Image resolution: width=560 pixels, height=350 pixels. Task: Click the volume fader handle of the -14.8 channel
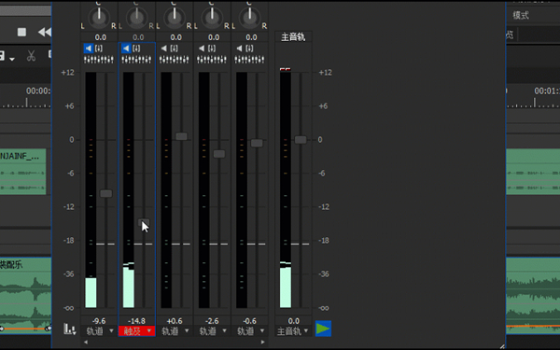click(144, 222)
